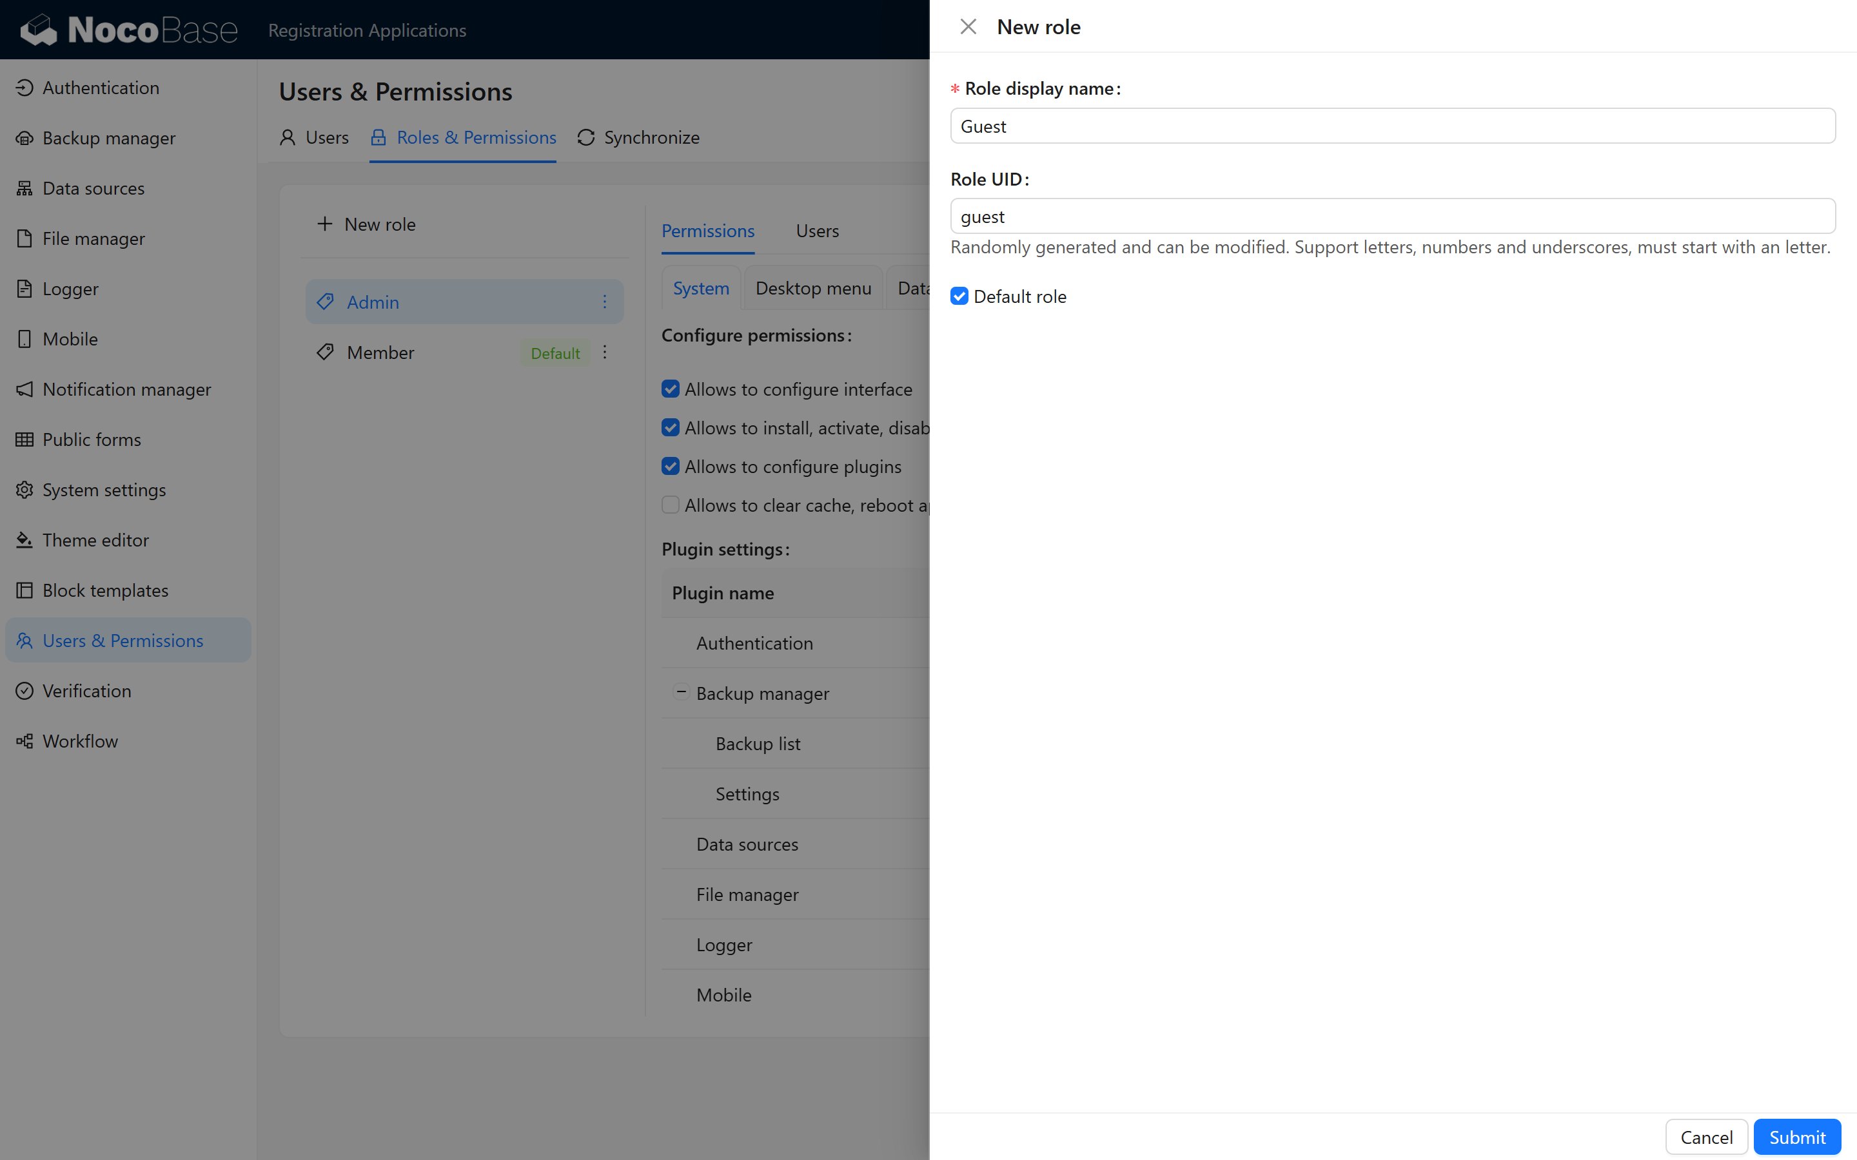Open the Member role three-dot menu
The image size is (1857, 1160).
click(x=605, y=352)
